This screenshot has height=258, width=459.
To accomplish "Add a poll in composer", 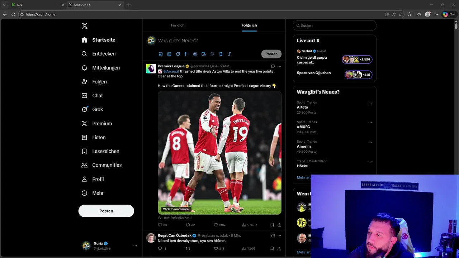I will click(186, 54).
